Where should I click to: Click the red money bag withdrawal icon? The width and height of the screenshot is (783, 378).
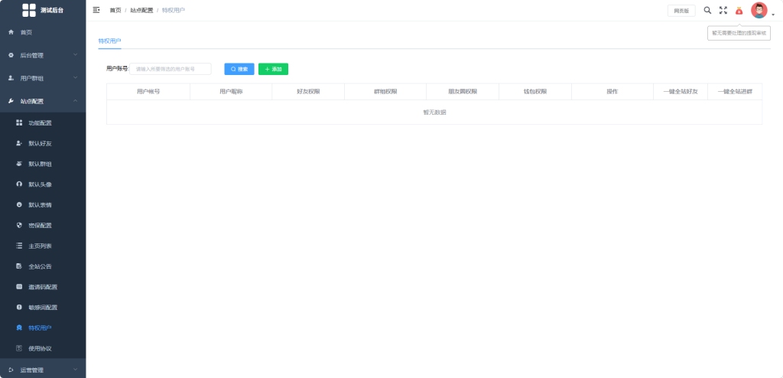coord(739,11)
